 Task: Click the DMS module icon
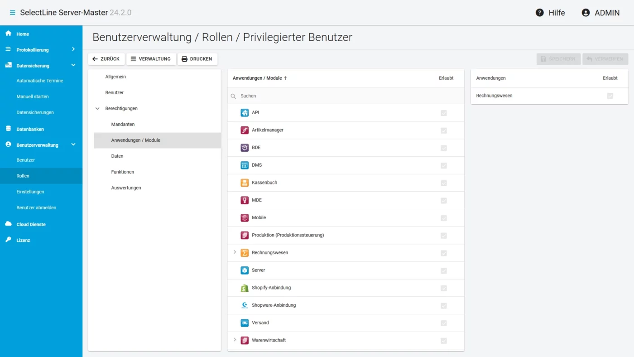pyautogui.click(x=245, y=165)
